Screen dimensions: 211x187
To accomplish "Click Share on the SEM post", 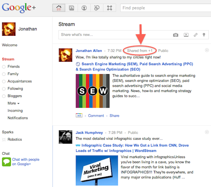I will (x=114, y=116).
